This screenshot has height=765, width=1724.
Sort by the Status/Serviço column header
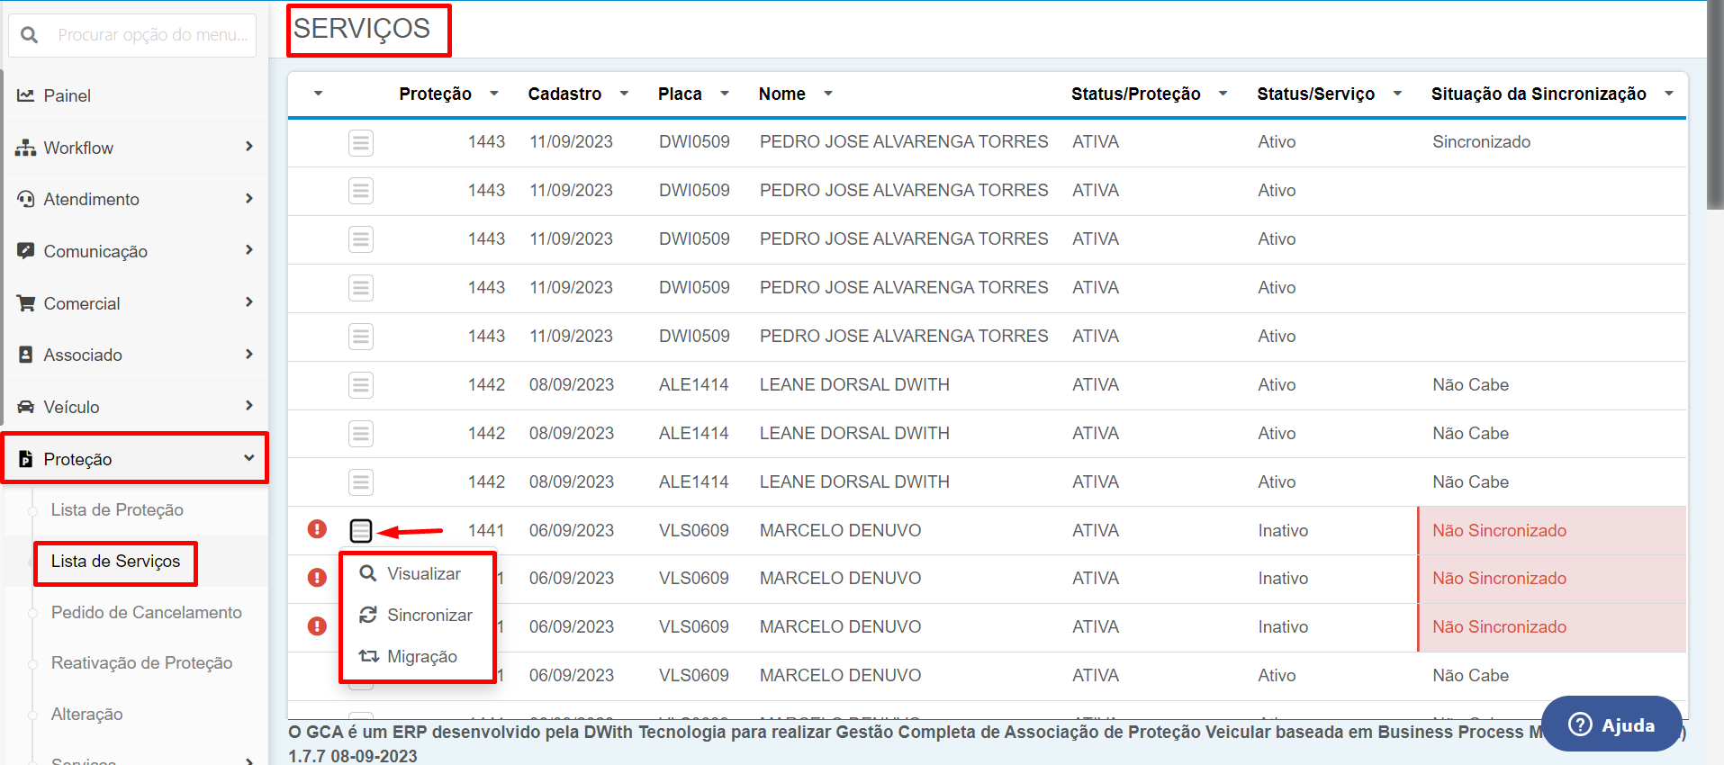tap(1316, 94)
